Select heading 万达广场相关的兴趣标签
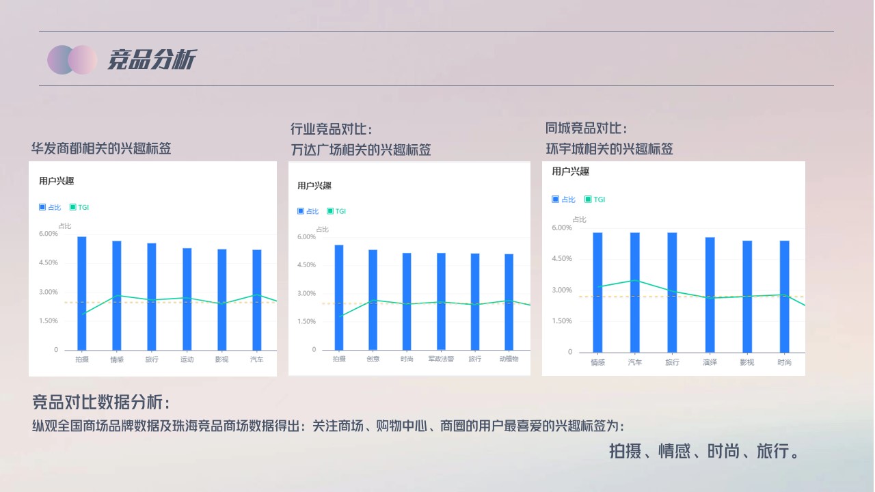 [361, 150]
